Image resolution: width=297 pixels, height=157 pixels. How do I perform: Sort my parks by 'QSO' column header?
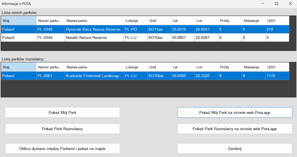coord(277,21)
